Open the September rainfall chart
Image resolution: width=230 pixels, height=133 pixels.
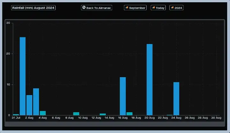point(135,8)
